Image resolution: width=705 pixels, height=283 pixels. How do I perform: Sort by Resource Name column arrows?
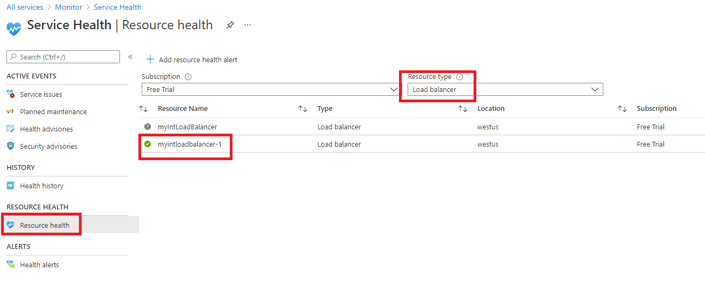[143, 109]
